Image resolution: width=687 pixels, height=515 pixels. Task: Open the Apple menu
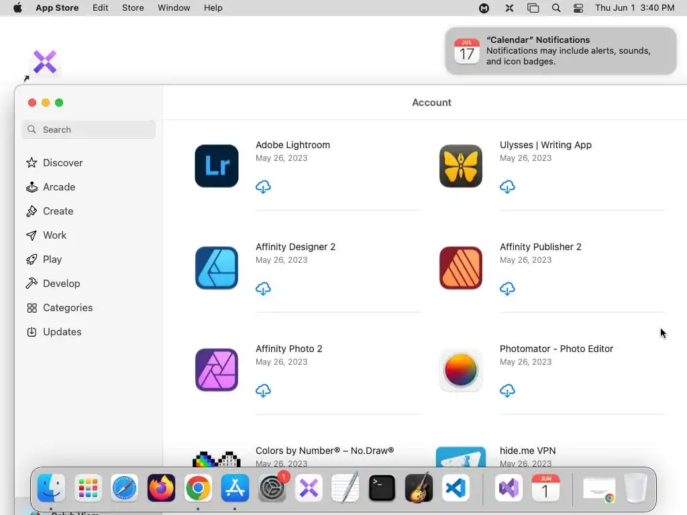17,8
